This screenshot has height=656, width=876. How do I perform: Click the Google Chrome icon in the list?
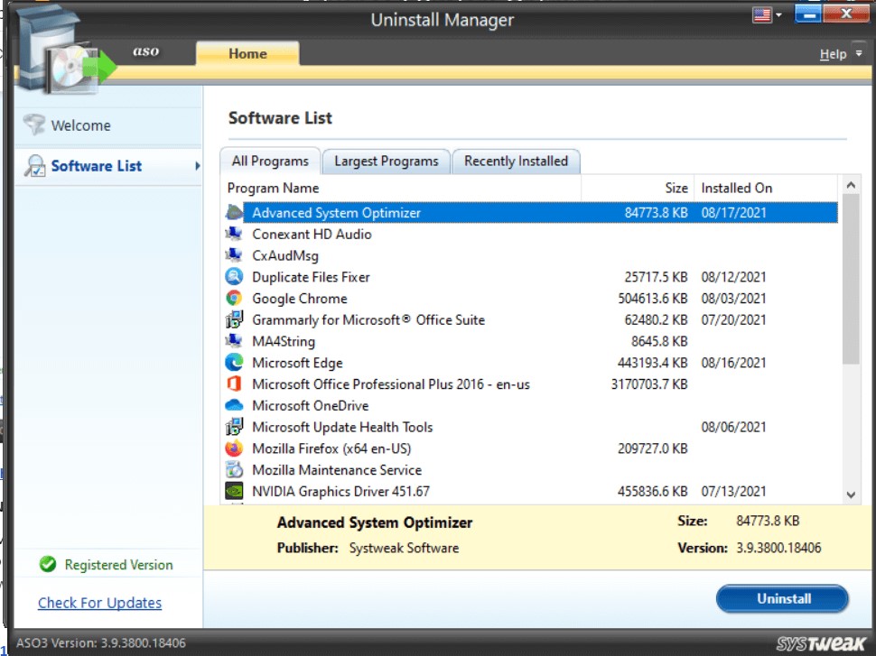tap(233, 298)
